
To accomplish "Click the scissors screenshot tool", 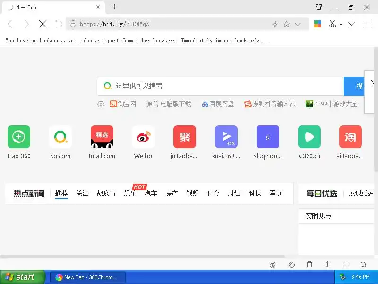I will tap(333, 24).
